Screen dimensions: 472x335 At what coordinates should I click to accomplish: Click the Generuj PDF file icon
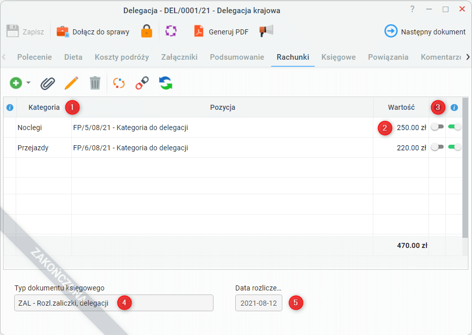tap(199, 31)
